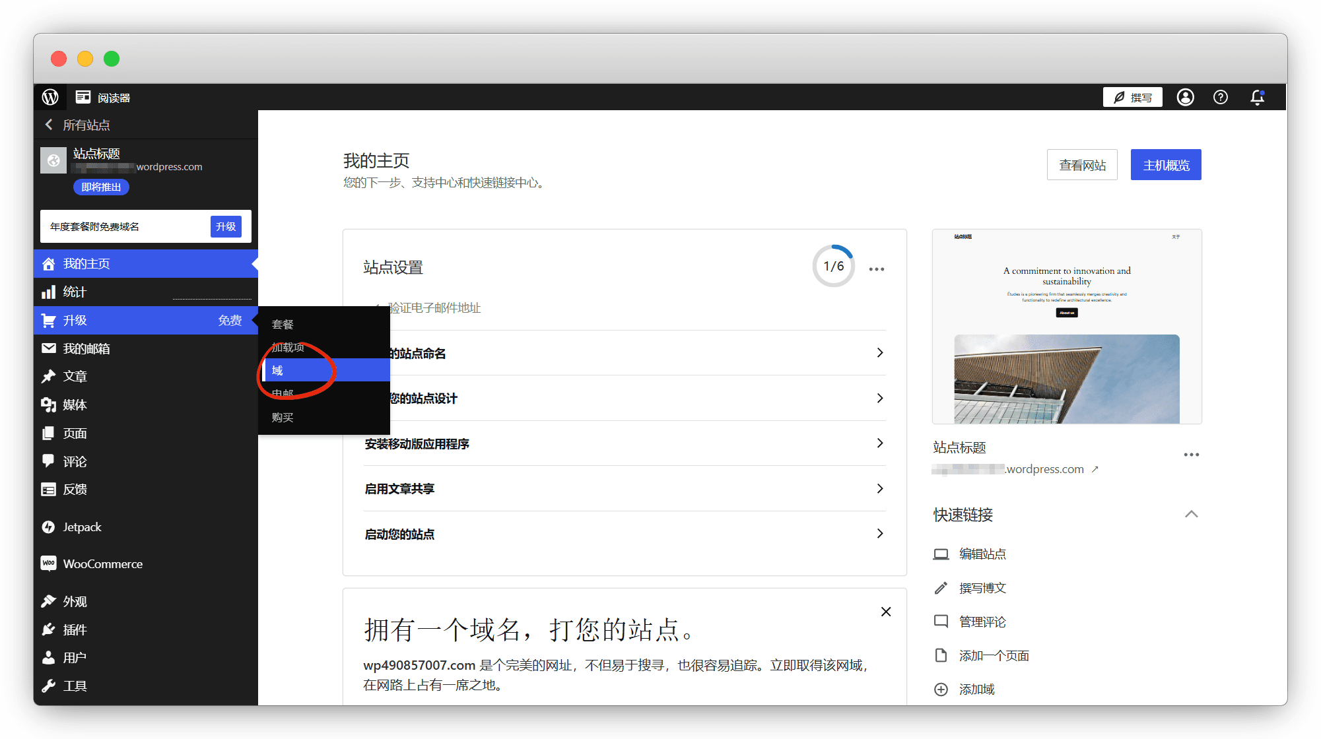Click the WordPress logo icon
This screenshot has height=739, width=1321.
tap(50, 97)
